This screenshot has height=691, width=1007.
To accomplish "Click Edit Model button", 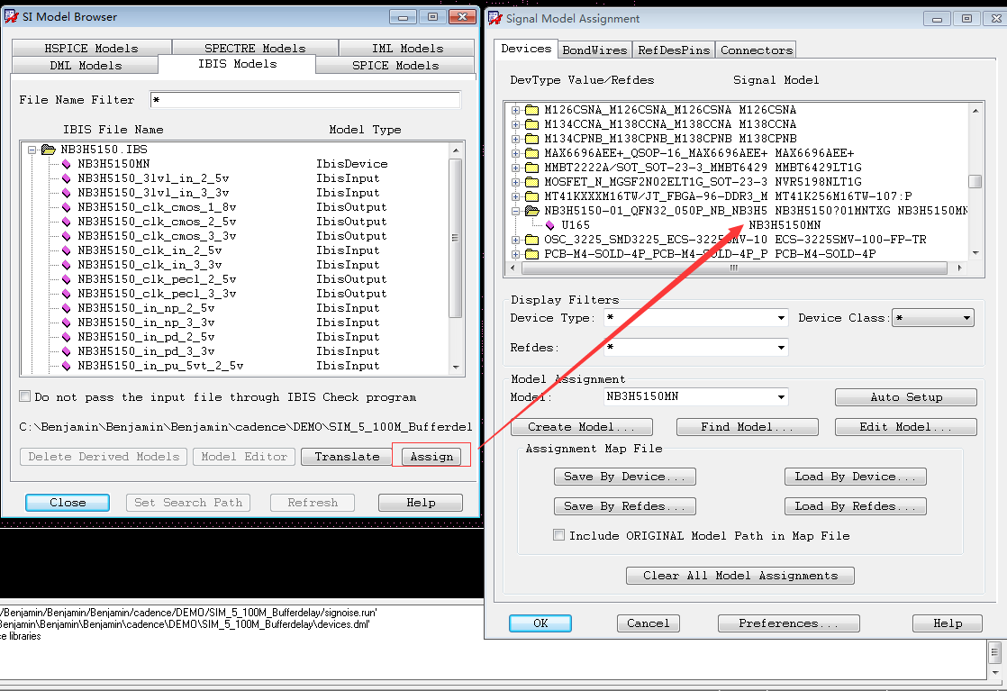I will click(905, 427).
